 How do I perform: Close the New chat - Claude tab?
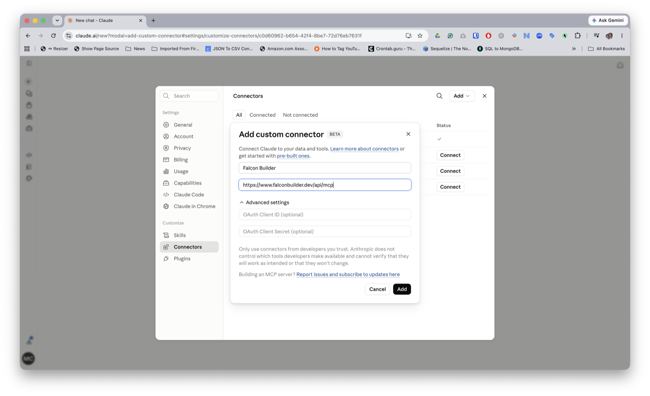coord(141,20)
